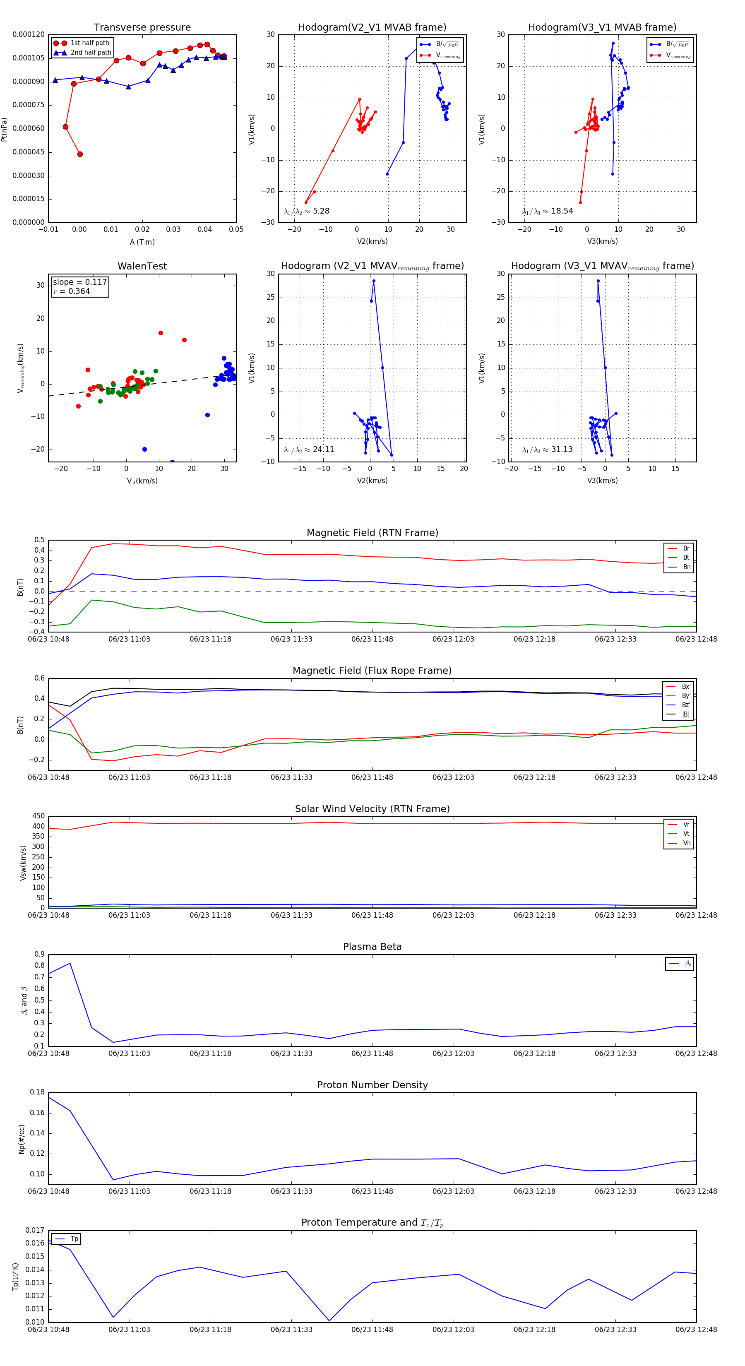
Task: Click the "Proton Number Density" title
Action: tap(372, 1085)
